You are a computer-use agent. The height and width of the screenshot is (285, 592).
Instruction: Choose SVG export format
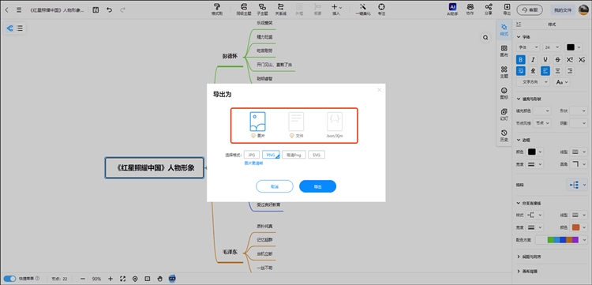317,155
